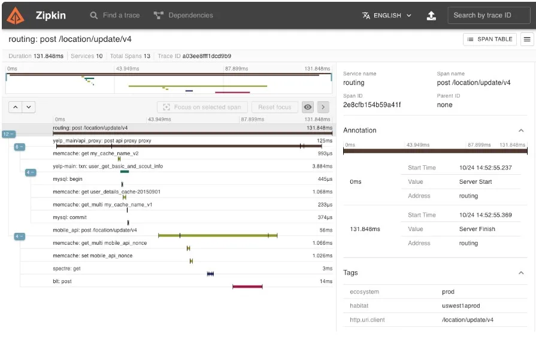Select the spectre: get span
Viewport: 536px width, 343px height.
pos(192,271)
